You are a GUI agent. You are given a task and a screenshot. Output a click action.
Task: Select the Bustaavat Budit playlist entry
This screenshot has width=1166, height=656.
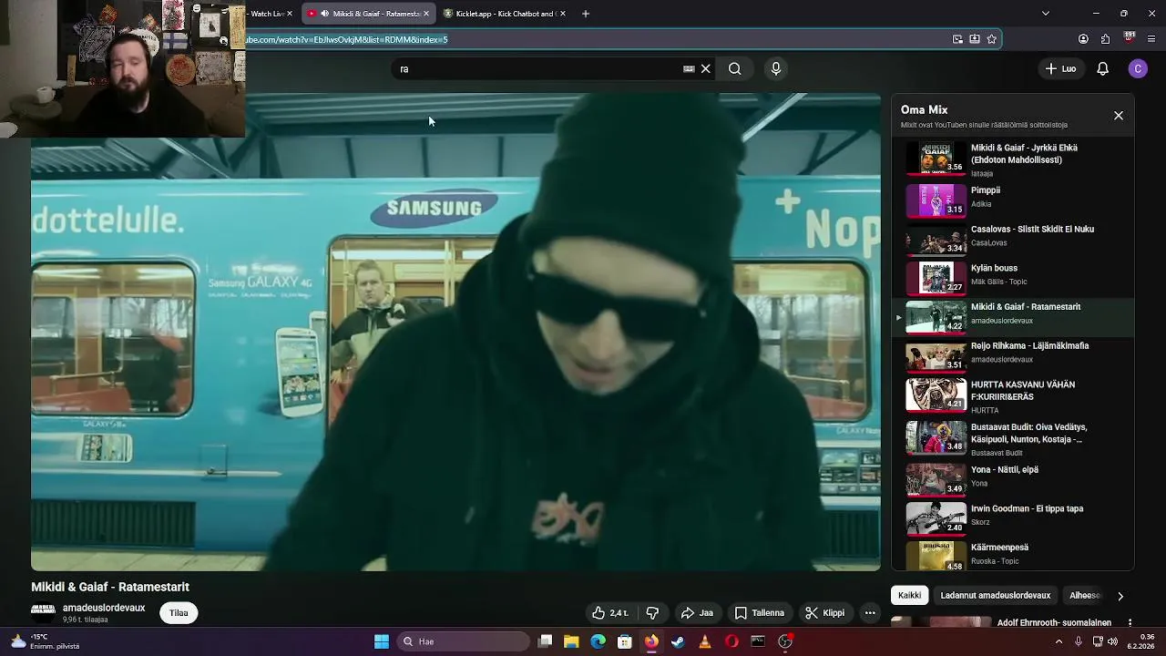[x=1013, y=438]
